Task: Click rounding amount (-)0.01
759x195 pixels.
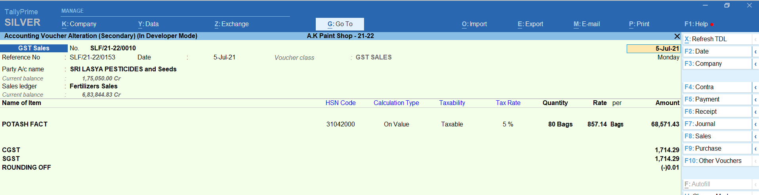Action: click(670, 167)
